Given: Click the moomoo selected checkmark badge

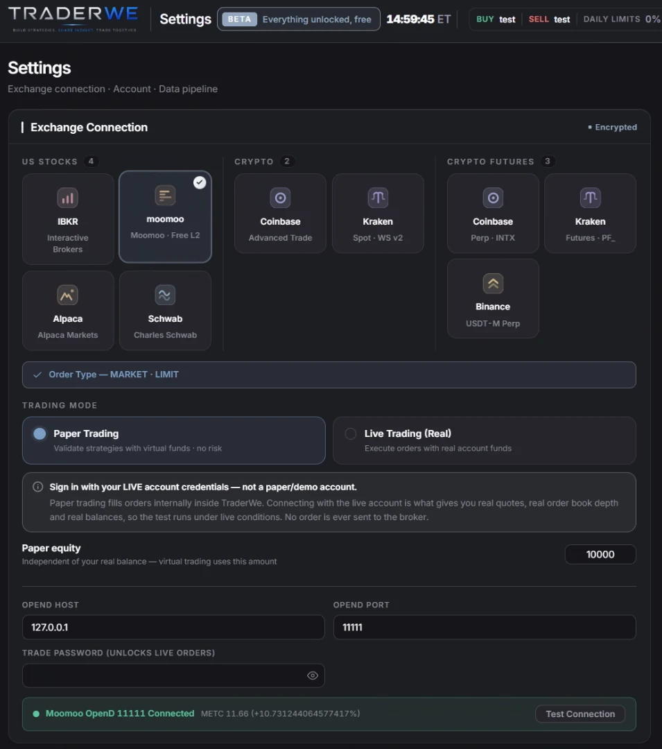Looking at the screenshot, I should click(200, 182).
